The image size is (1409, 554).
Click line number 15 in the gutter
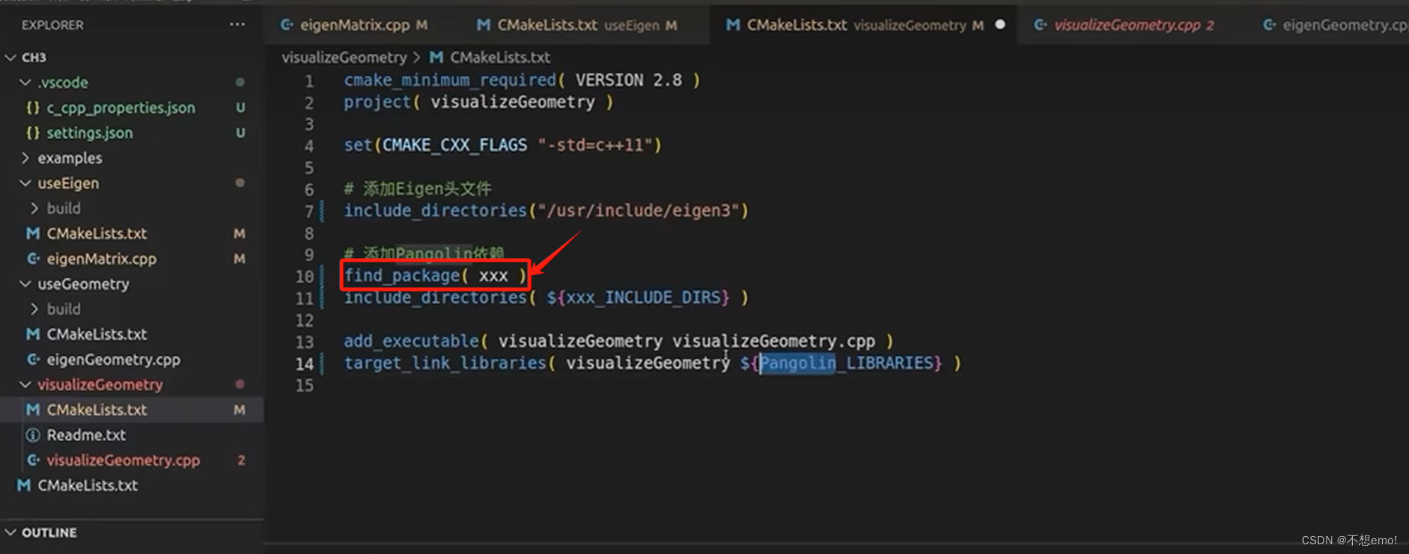click(305, 386)
